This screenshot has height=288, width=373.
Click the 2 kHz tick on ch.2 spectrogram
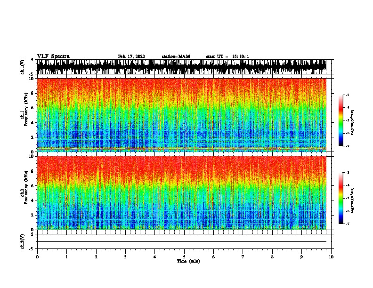[33, 215]
